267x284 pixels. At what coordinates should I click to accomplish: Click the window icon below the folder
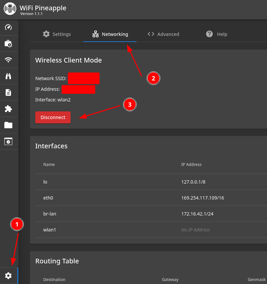tap(8, 141)
